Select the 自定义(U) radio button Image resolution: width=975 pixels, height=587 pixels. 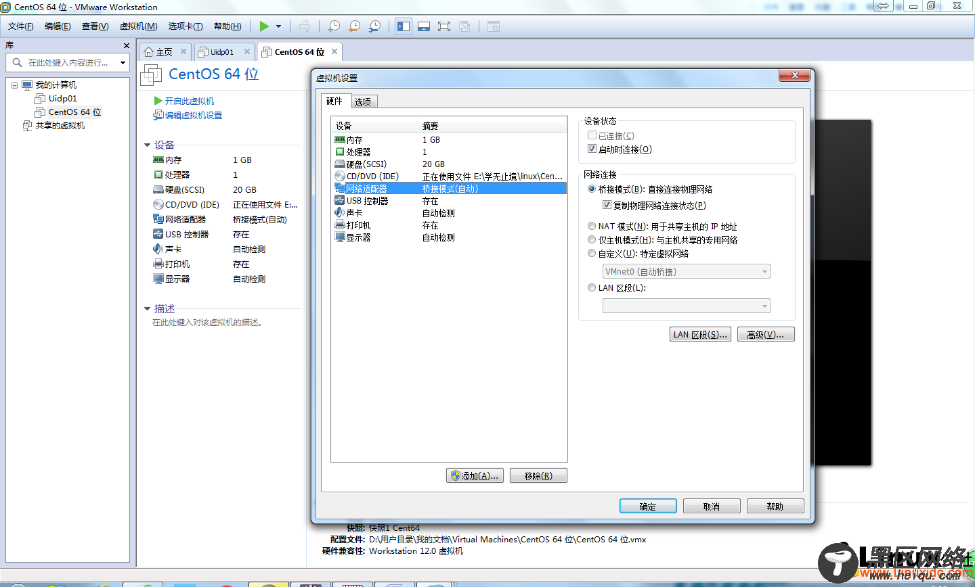coord(592,254)
